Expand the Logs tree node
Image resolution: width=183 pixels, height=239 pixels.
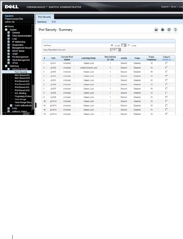[9, 39]
